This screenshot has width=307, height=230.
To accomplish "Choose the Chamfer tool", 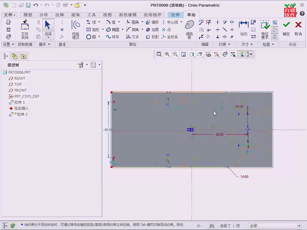I will (133, 30).
